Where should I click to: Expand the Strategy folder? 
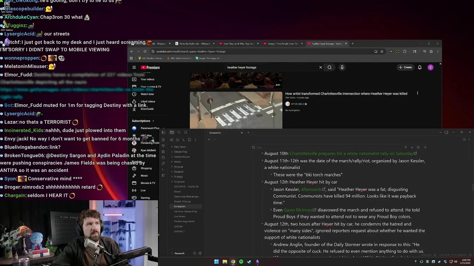click(178, 177)
